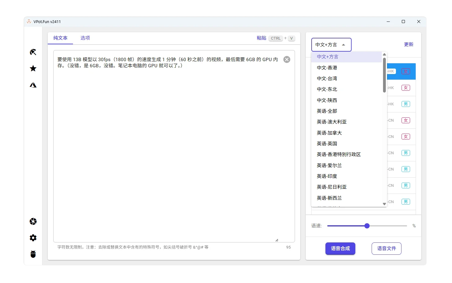452x283 pixels.
Task: Choose 英语-加拿大 from the list
Action: (347, 133)
